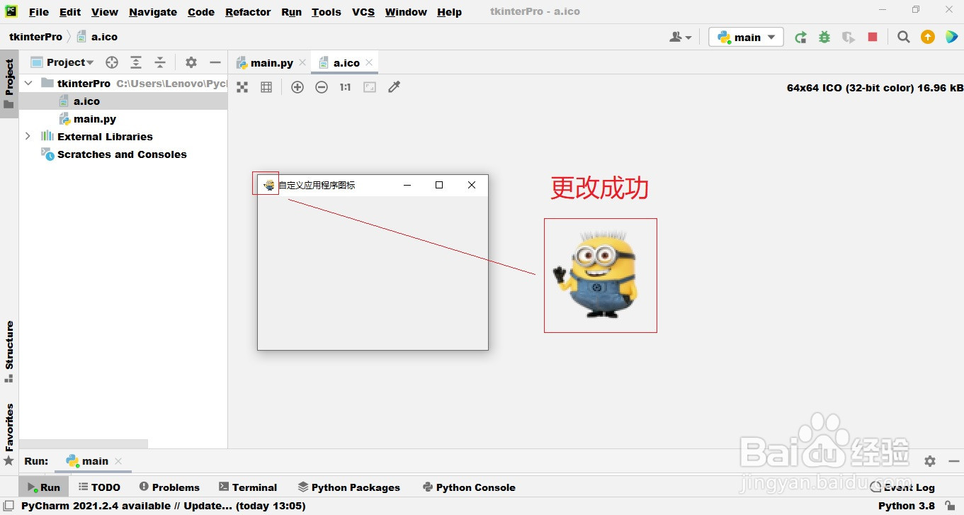The width and height of the screenshot is (964, 515).
Task: Open the Refactor menu
Action: (248, 12)
